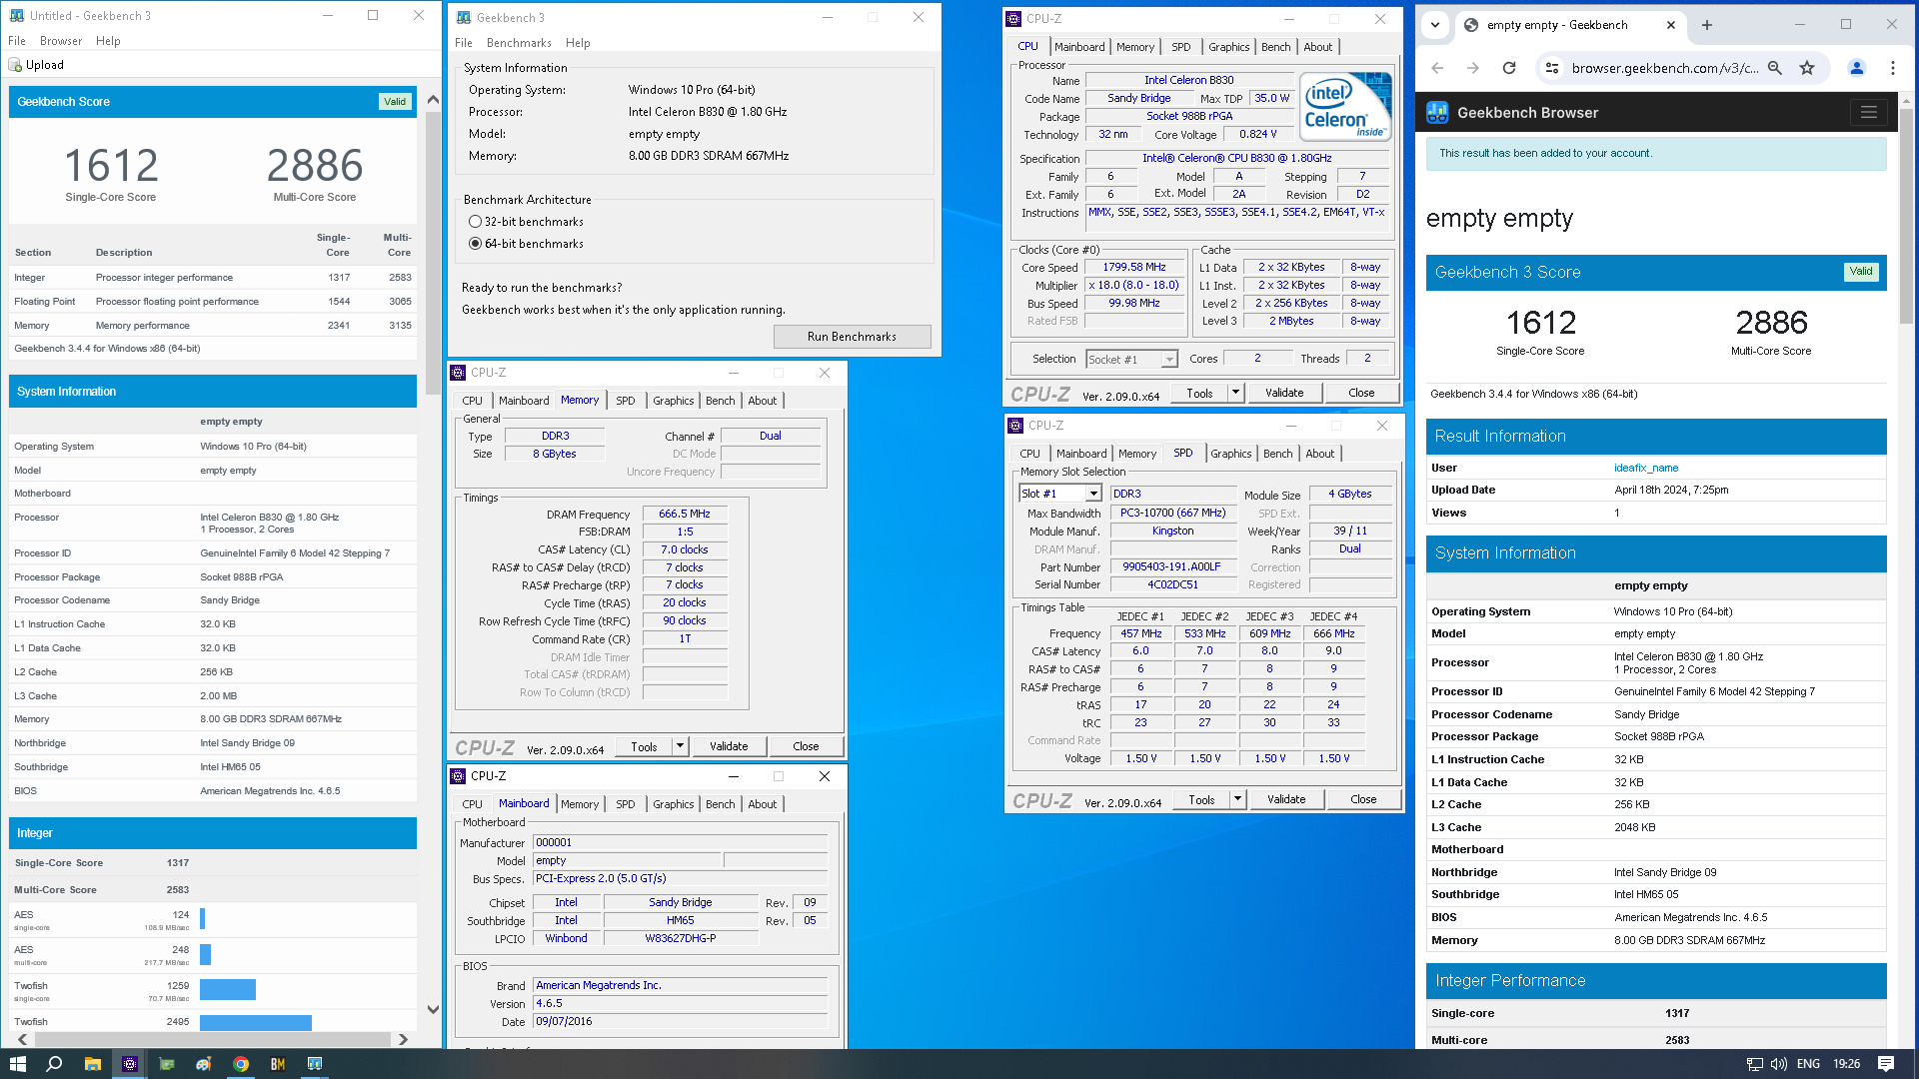The image size is (1919, 1079).
Task: Open the Chrome profile avatar
Action: [x=1857, y=68]
